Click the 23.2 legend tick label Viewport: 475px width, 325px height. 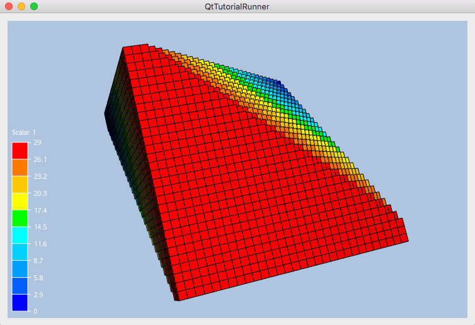[x=40, y=176]
